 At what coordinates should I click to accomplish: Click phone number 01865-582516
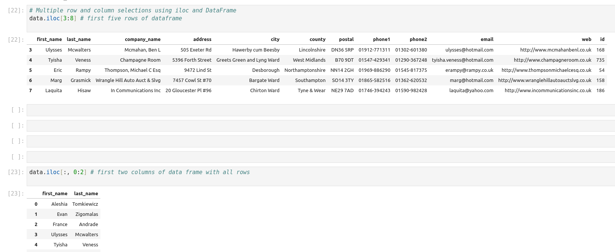tap(374, 80)
